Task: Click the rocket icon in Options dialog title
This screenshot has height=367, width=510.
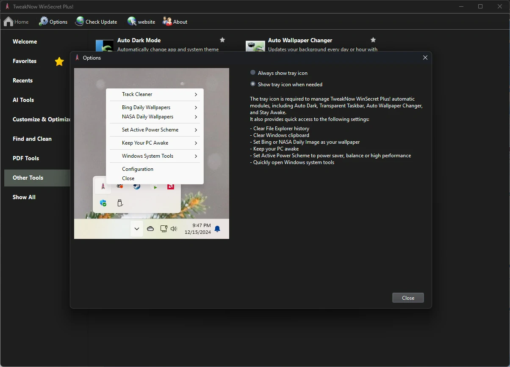Action: point(78,58)
